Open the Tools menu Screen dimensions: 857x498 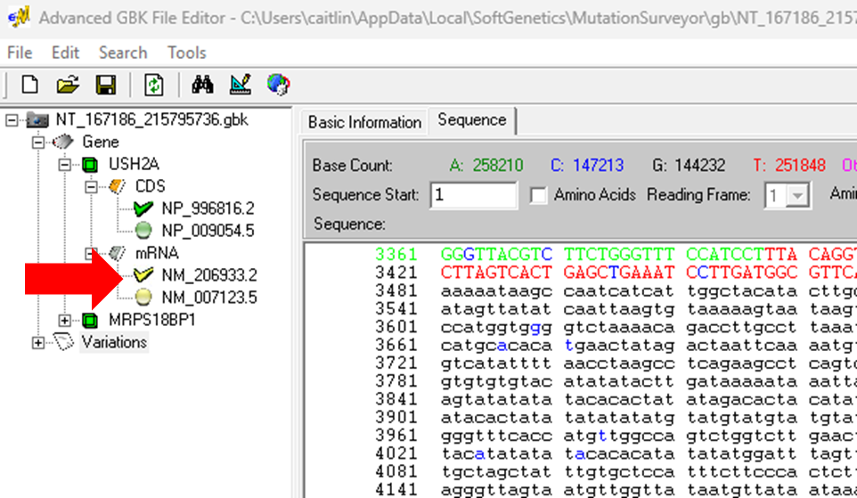coord(186,53)
